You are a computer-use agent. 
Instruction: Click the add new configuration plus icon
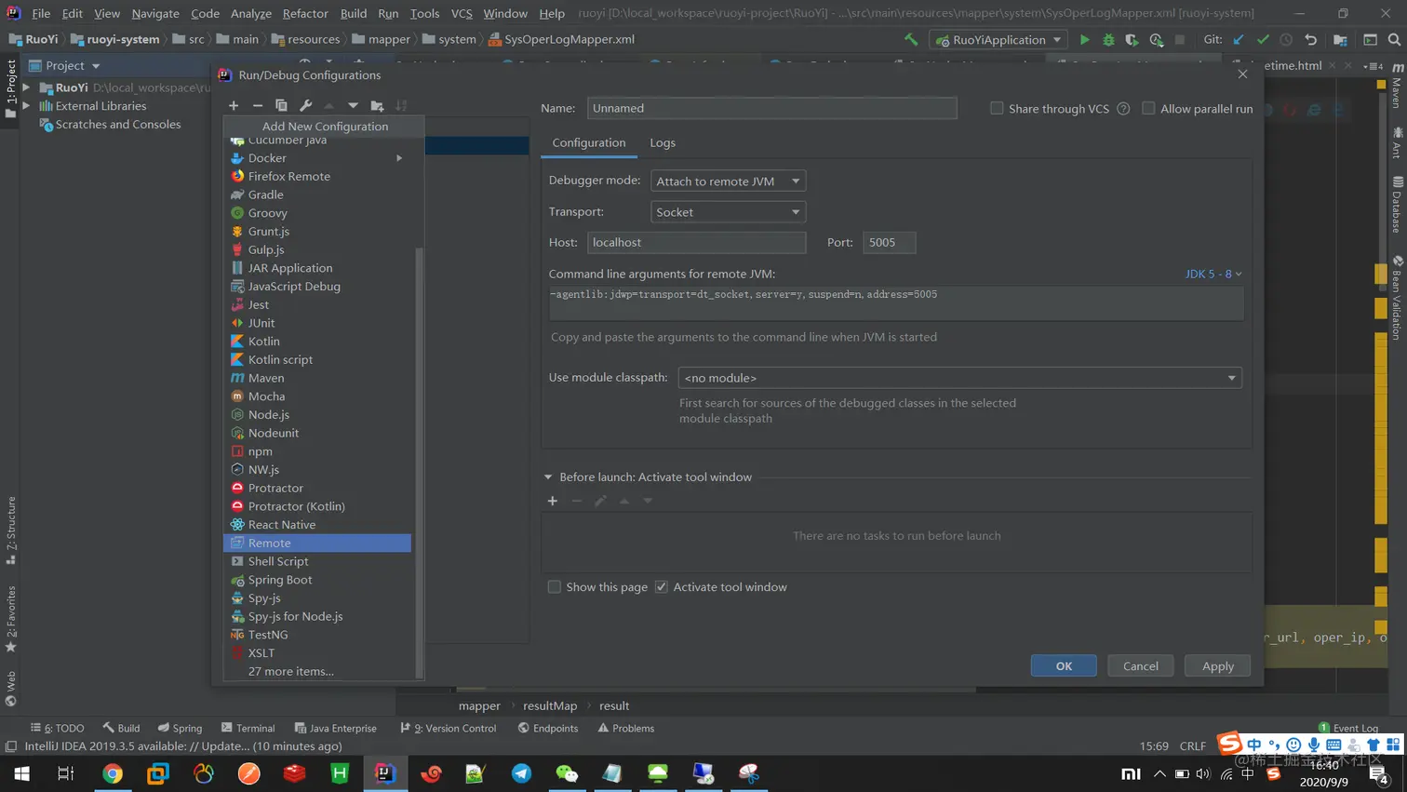coord(234,106)
